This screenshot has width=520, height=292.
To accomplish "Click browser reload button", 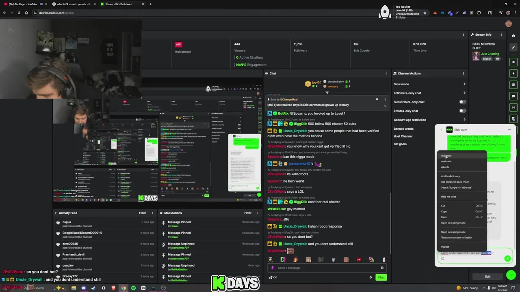I will 19,13.
